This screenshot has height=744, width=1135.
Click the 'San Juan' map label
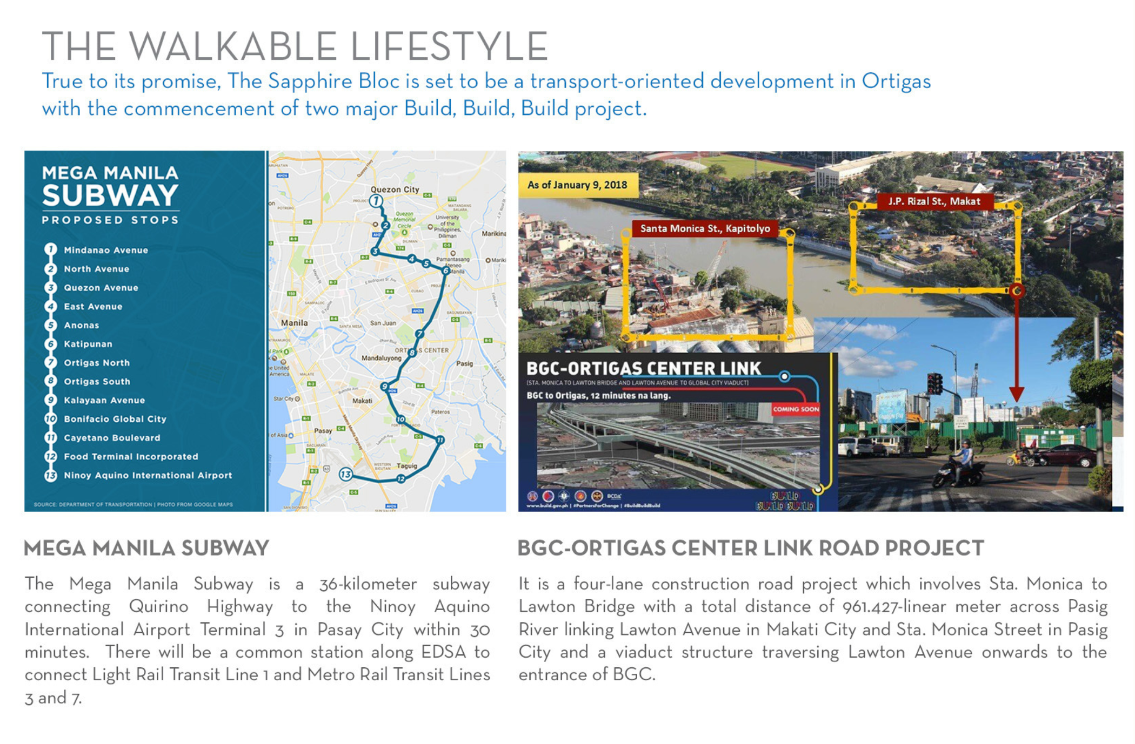point(383,323)
